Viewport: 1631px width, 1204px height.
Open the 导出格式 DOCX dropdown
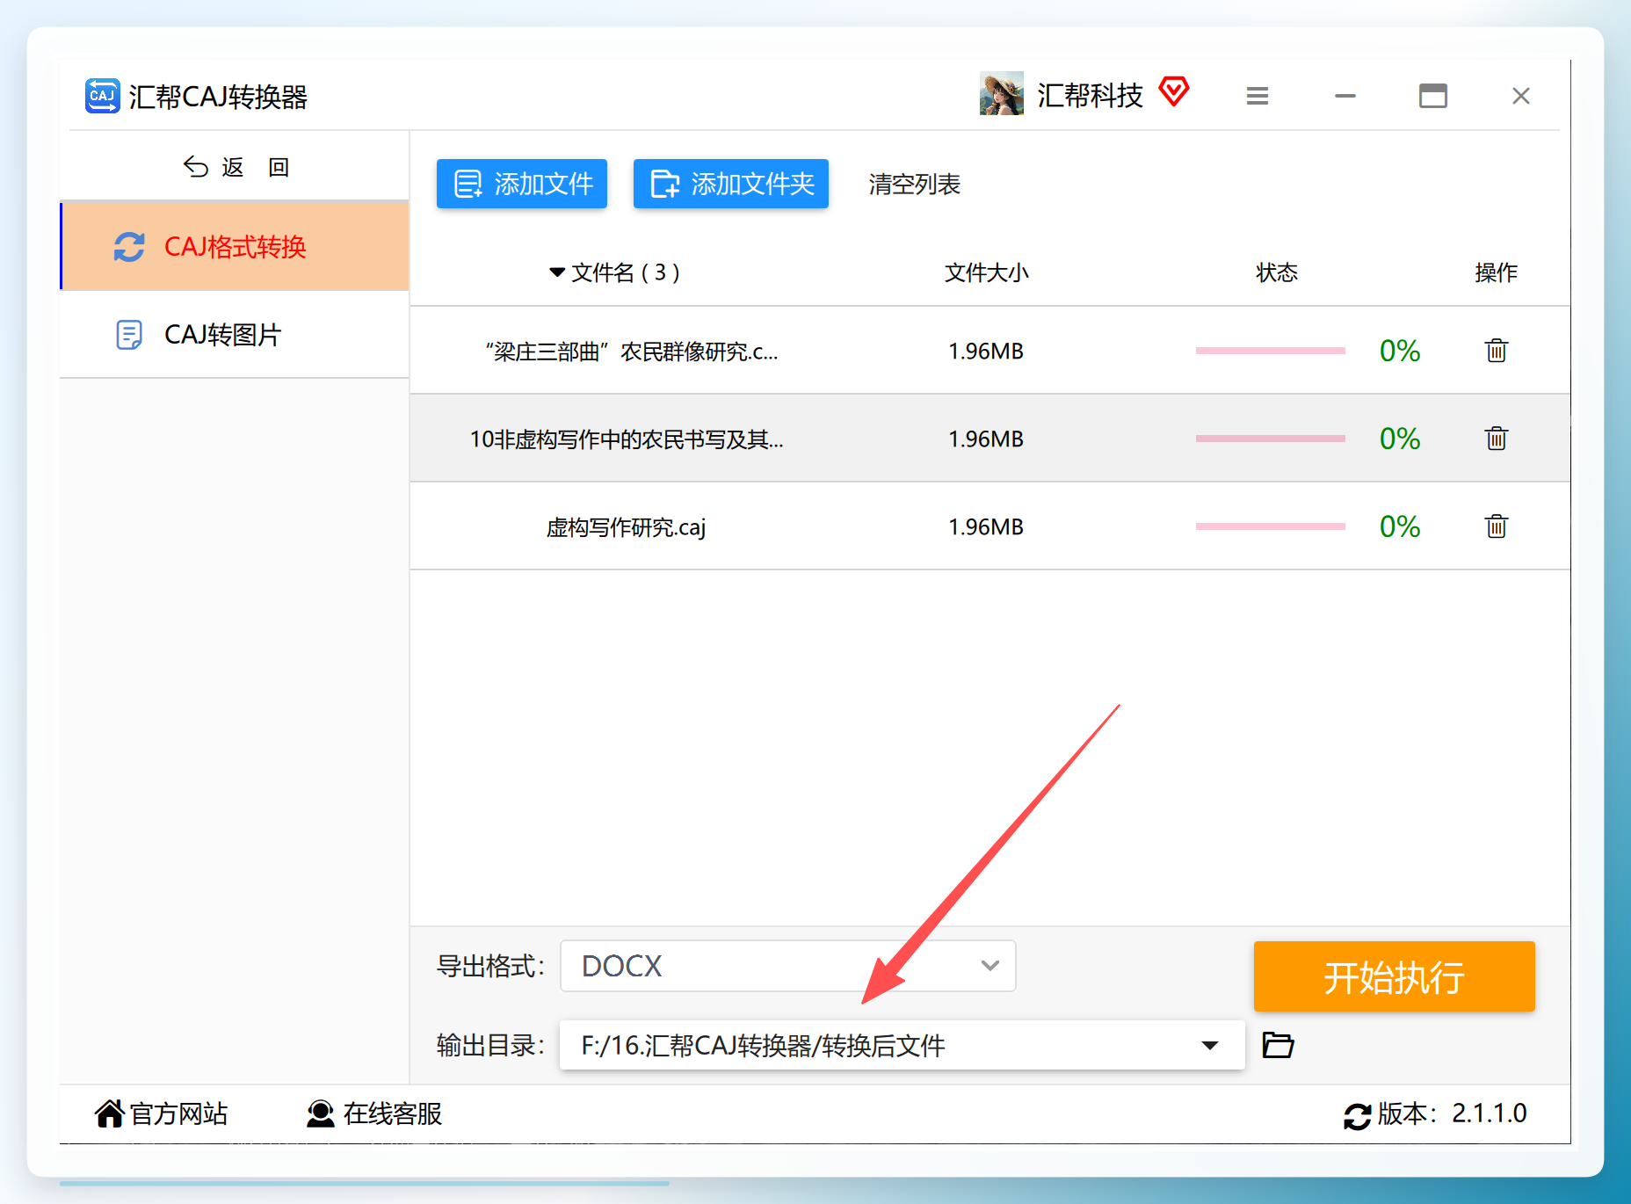tap(788, 966)
